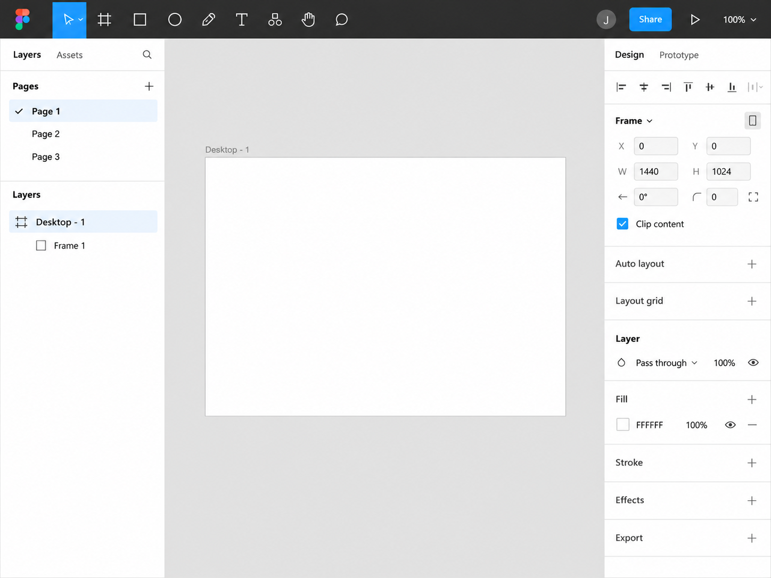Switch to the Prototype tab

point(679,55)
